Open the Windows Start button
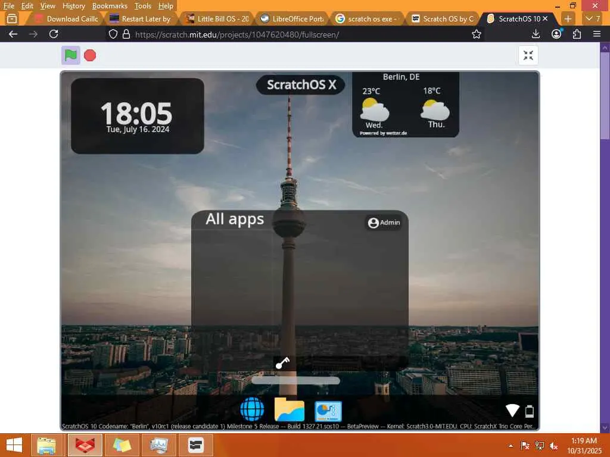Viewport: 610px width, 457px height. click(x=14, y=445)
